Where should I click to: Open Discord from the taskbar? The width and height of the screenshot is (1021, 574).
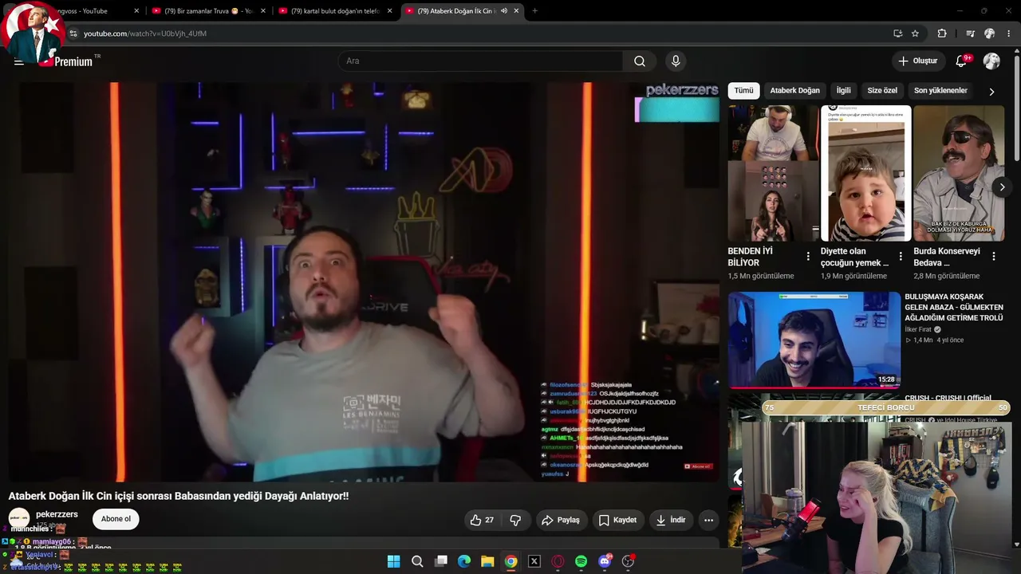coord(605,561)
